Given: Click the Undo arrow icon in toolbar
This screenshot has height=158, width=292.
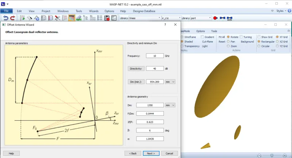Looking at the screenshot, I should pos(6,18).
